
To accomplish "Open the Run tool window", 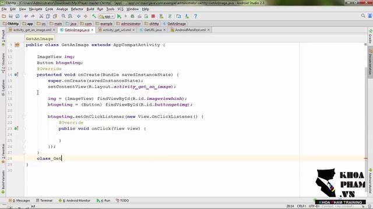I will [104, 200].
